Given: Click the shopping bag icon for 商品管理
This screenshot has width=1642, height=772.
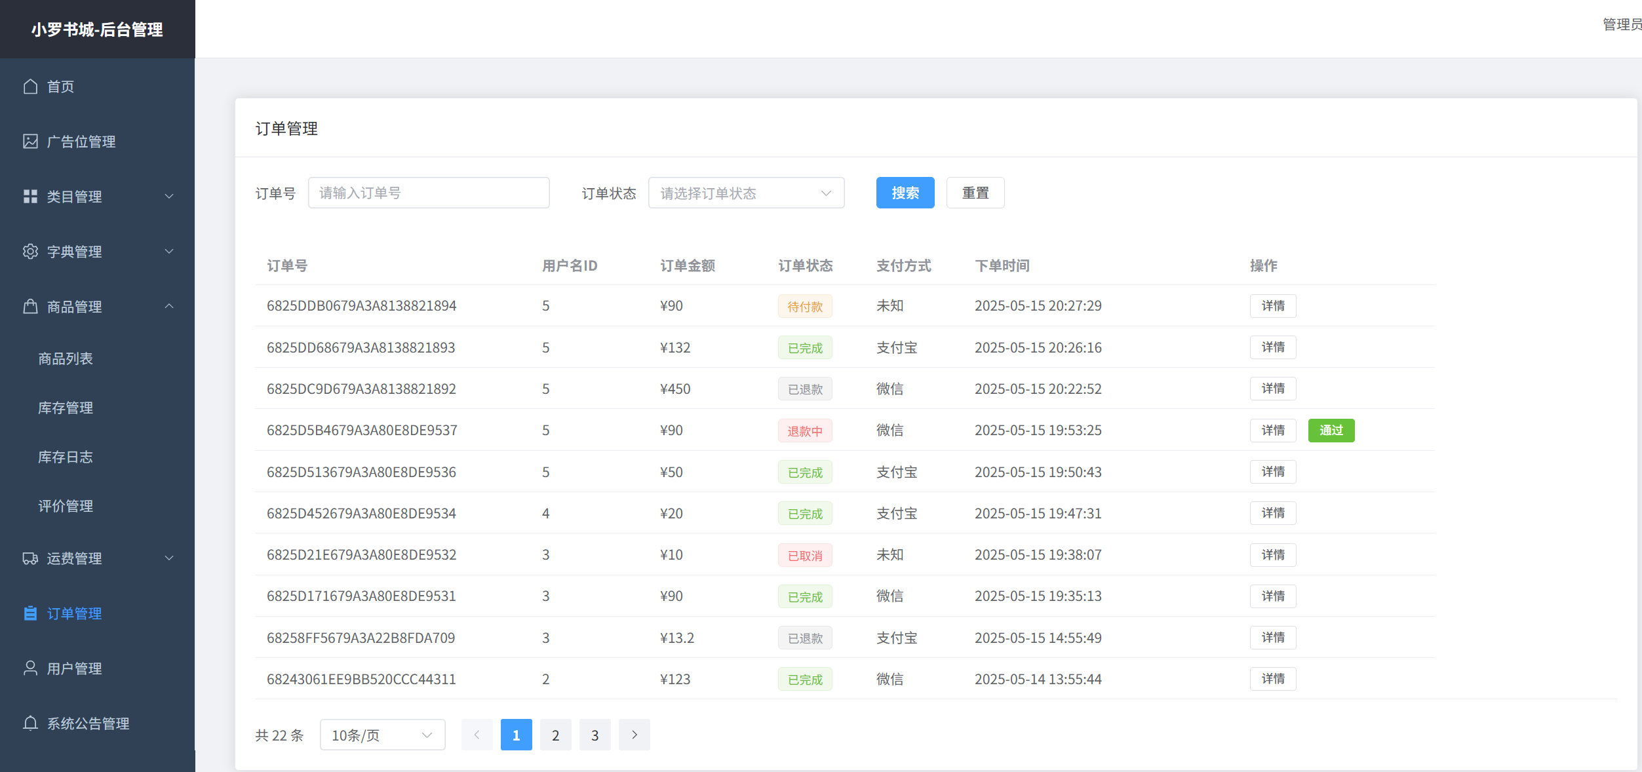Looking at the screenshot, I should (x=30, y=307).
